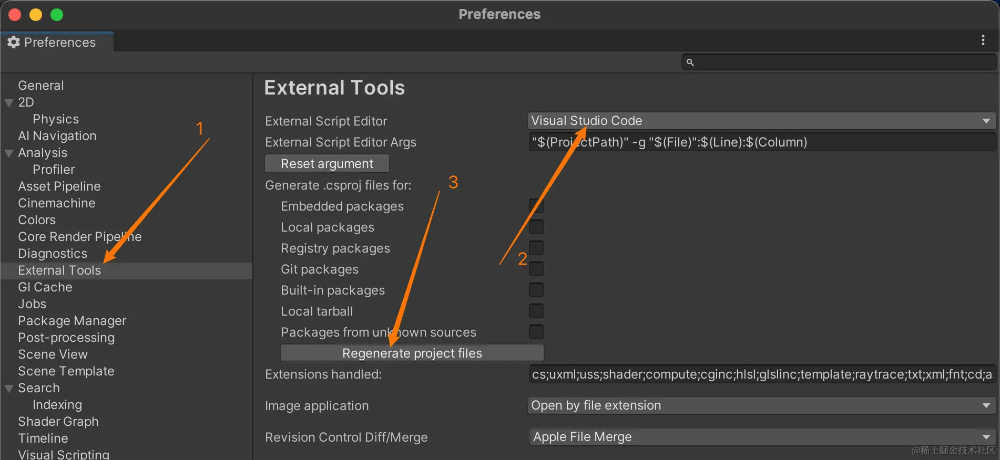Viewport: 1000px width, 460px height.
Task: Click the Preferences tab gear icon
Action: [x=14, y=42]
